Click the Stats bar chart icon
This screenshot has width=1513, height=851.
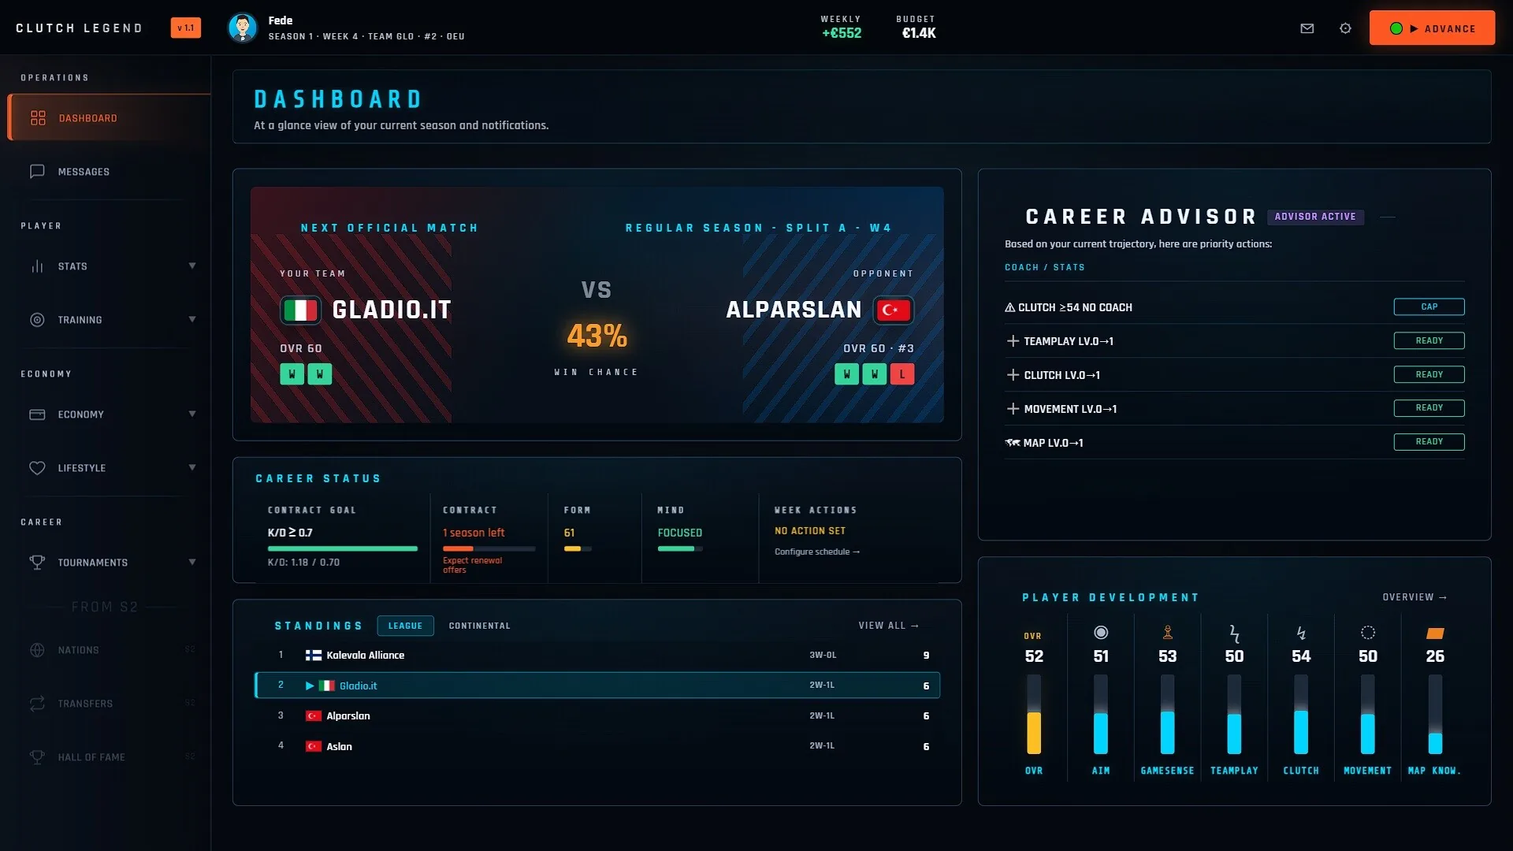click(37, 266)
